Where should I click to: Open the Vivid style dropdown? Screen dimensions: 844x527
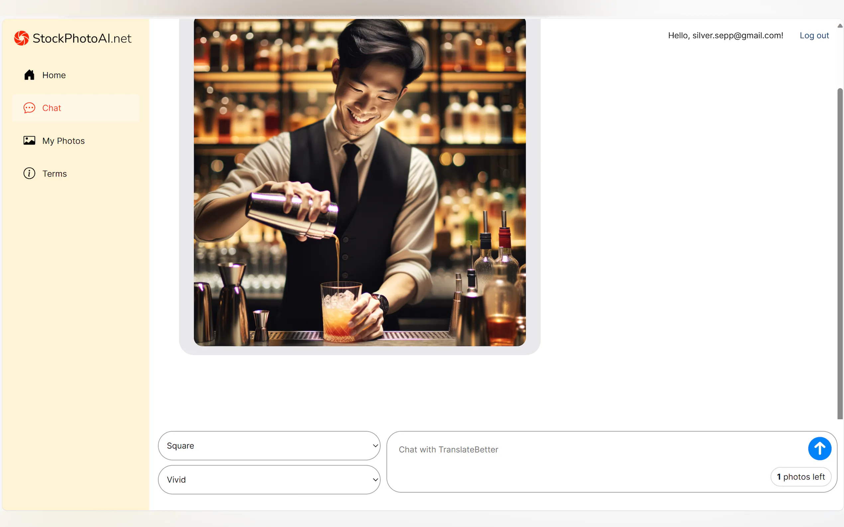point(269,479)
